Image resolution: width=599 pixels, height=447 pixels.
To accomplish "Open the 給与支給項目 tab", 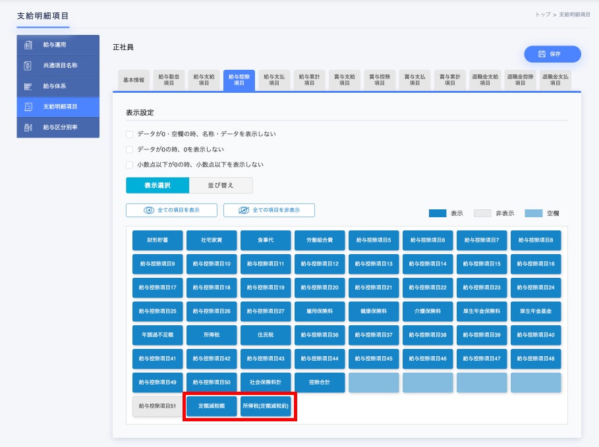I will click(204, 80).
